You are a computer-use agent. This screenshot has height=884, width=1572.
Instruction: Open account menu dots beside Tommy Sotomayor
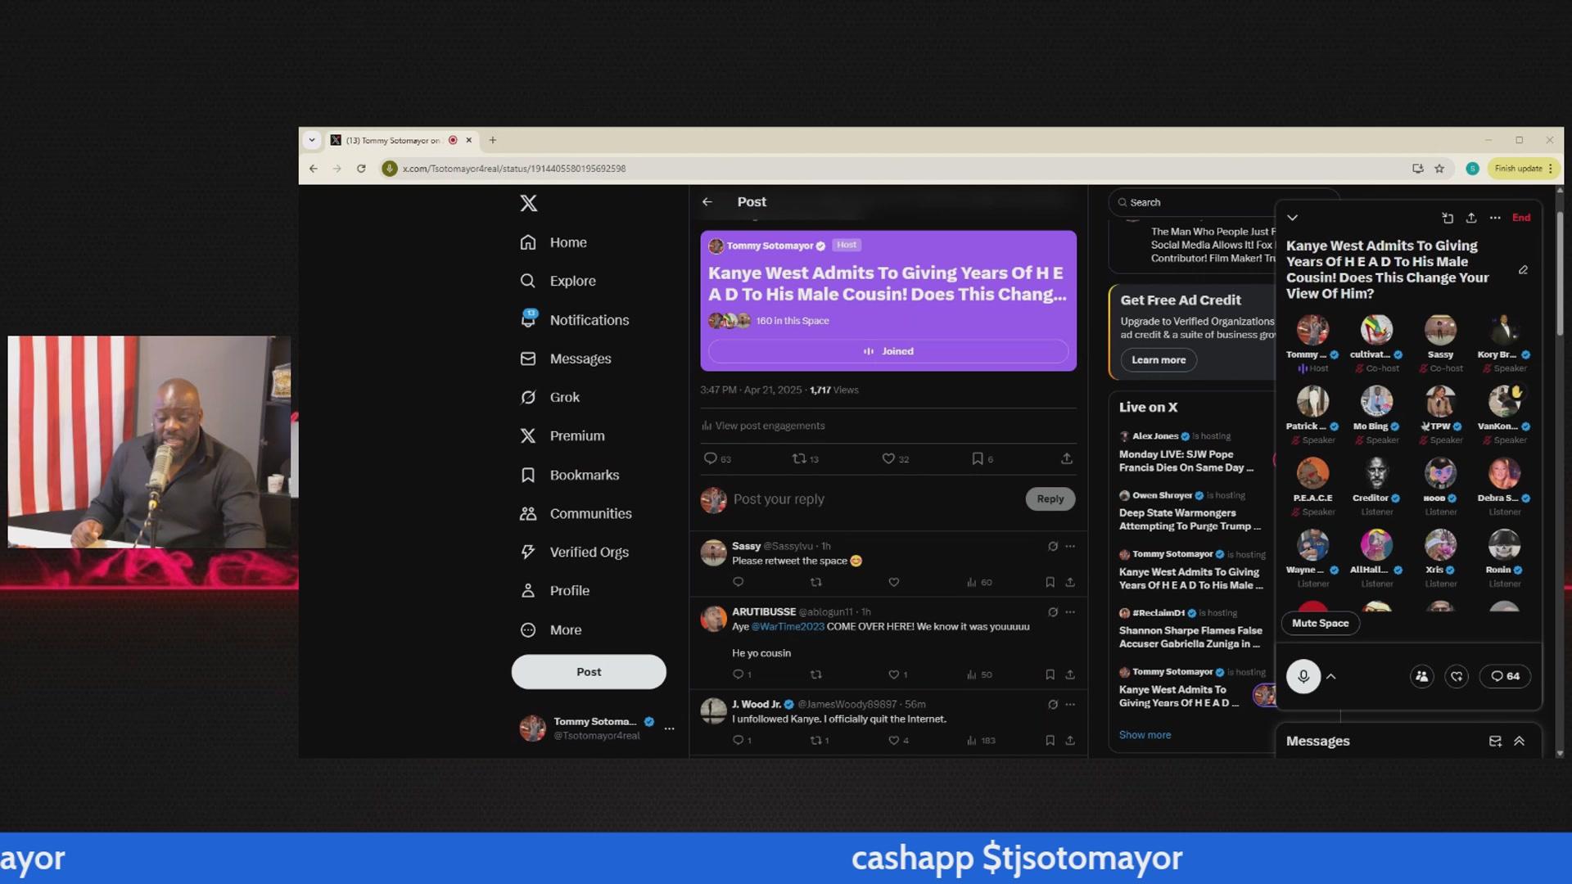(x=670, y=728)
